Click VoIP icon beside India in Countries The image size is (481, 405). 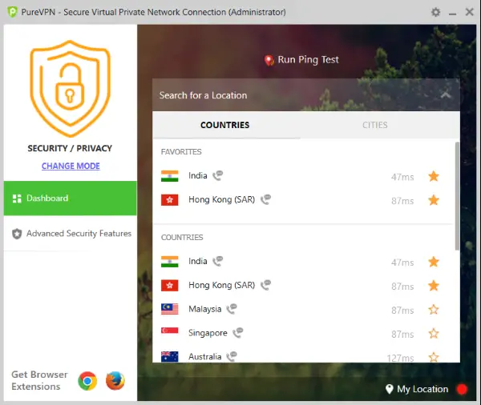tap(218, 261)
